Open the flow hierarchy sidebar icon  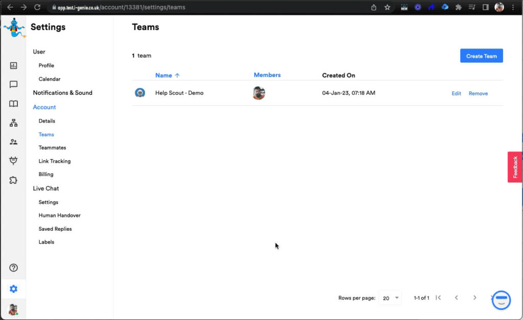click(x=14, y=123)
